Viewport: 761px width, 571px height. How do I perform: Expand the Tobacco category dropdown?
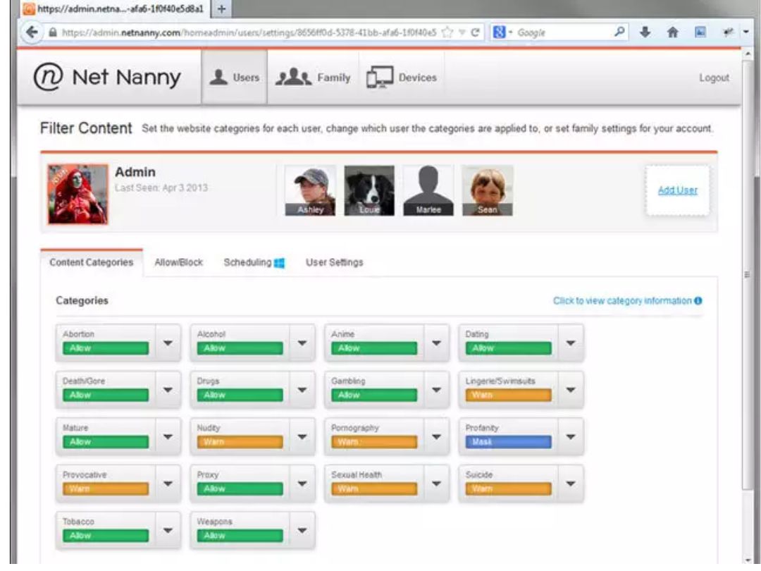pos(168,531)
